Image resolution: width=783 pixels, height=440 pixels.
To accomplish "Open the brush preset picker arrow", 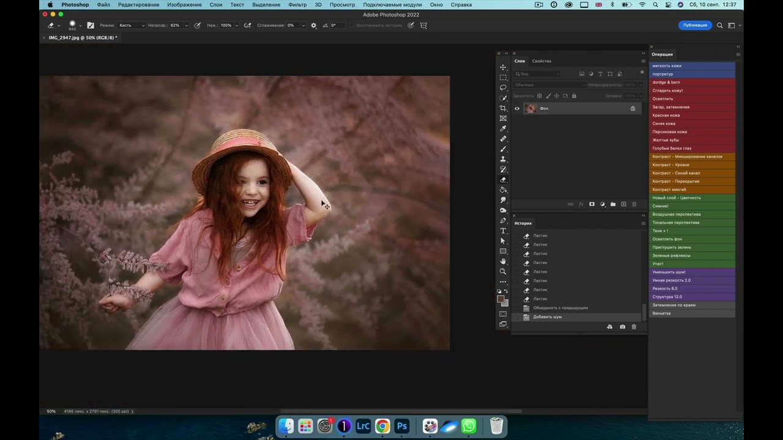I will (80, 26).
